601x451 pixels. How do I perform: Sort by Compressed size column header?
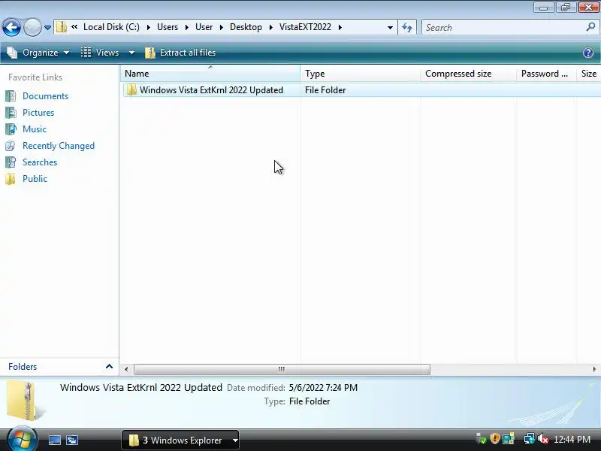point(468,73)
